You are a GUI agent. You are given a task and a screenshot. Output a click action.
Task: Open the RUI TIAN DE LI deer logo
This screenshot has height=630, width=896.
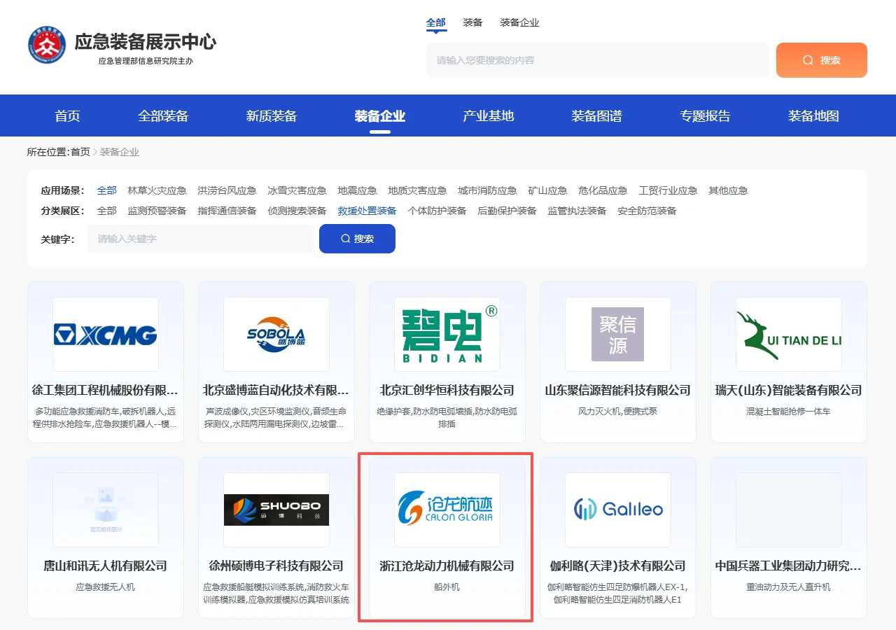(789, 335)
